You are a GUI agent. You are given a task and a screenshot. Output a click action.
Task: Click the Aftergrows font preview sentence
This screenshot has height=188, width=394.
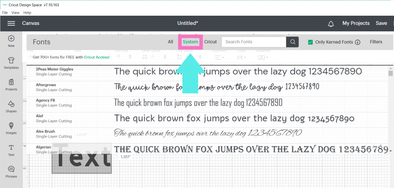tap(217, 87)
